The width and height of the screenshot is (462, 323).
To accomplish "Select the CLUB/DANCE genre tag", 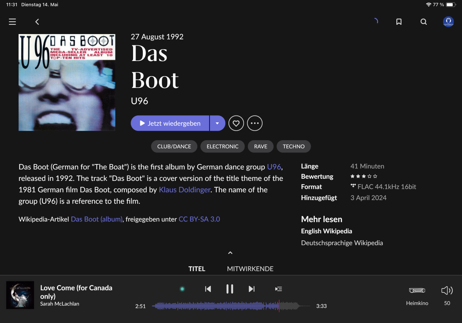I will (174, 146).
